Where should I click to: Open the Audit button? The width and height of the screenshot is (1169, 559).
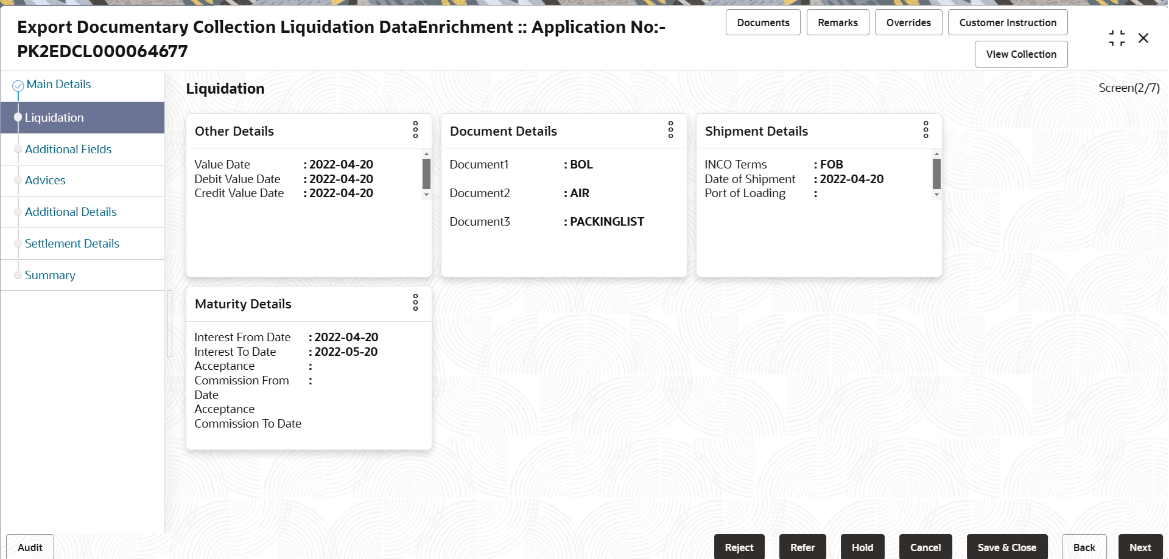click(x=30, y=547)
